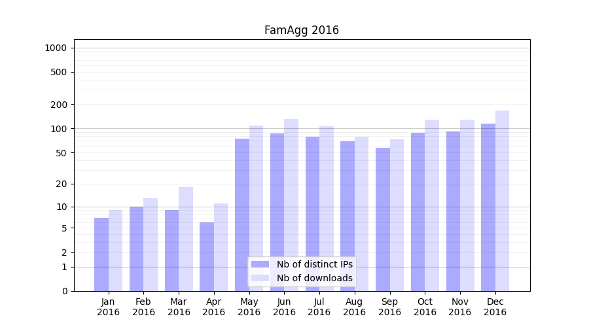The height and width of the screenshot is (327, 589).
Task: Click the May 2016 distinct IPs bar
Action: 242,215
